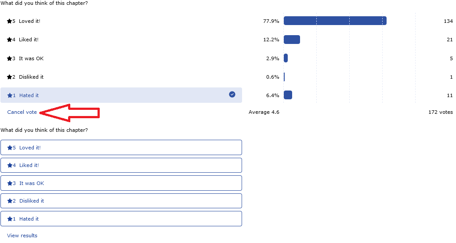Click the star icon in the '5 Loved it!' vote button

[x=10, y=148]
